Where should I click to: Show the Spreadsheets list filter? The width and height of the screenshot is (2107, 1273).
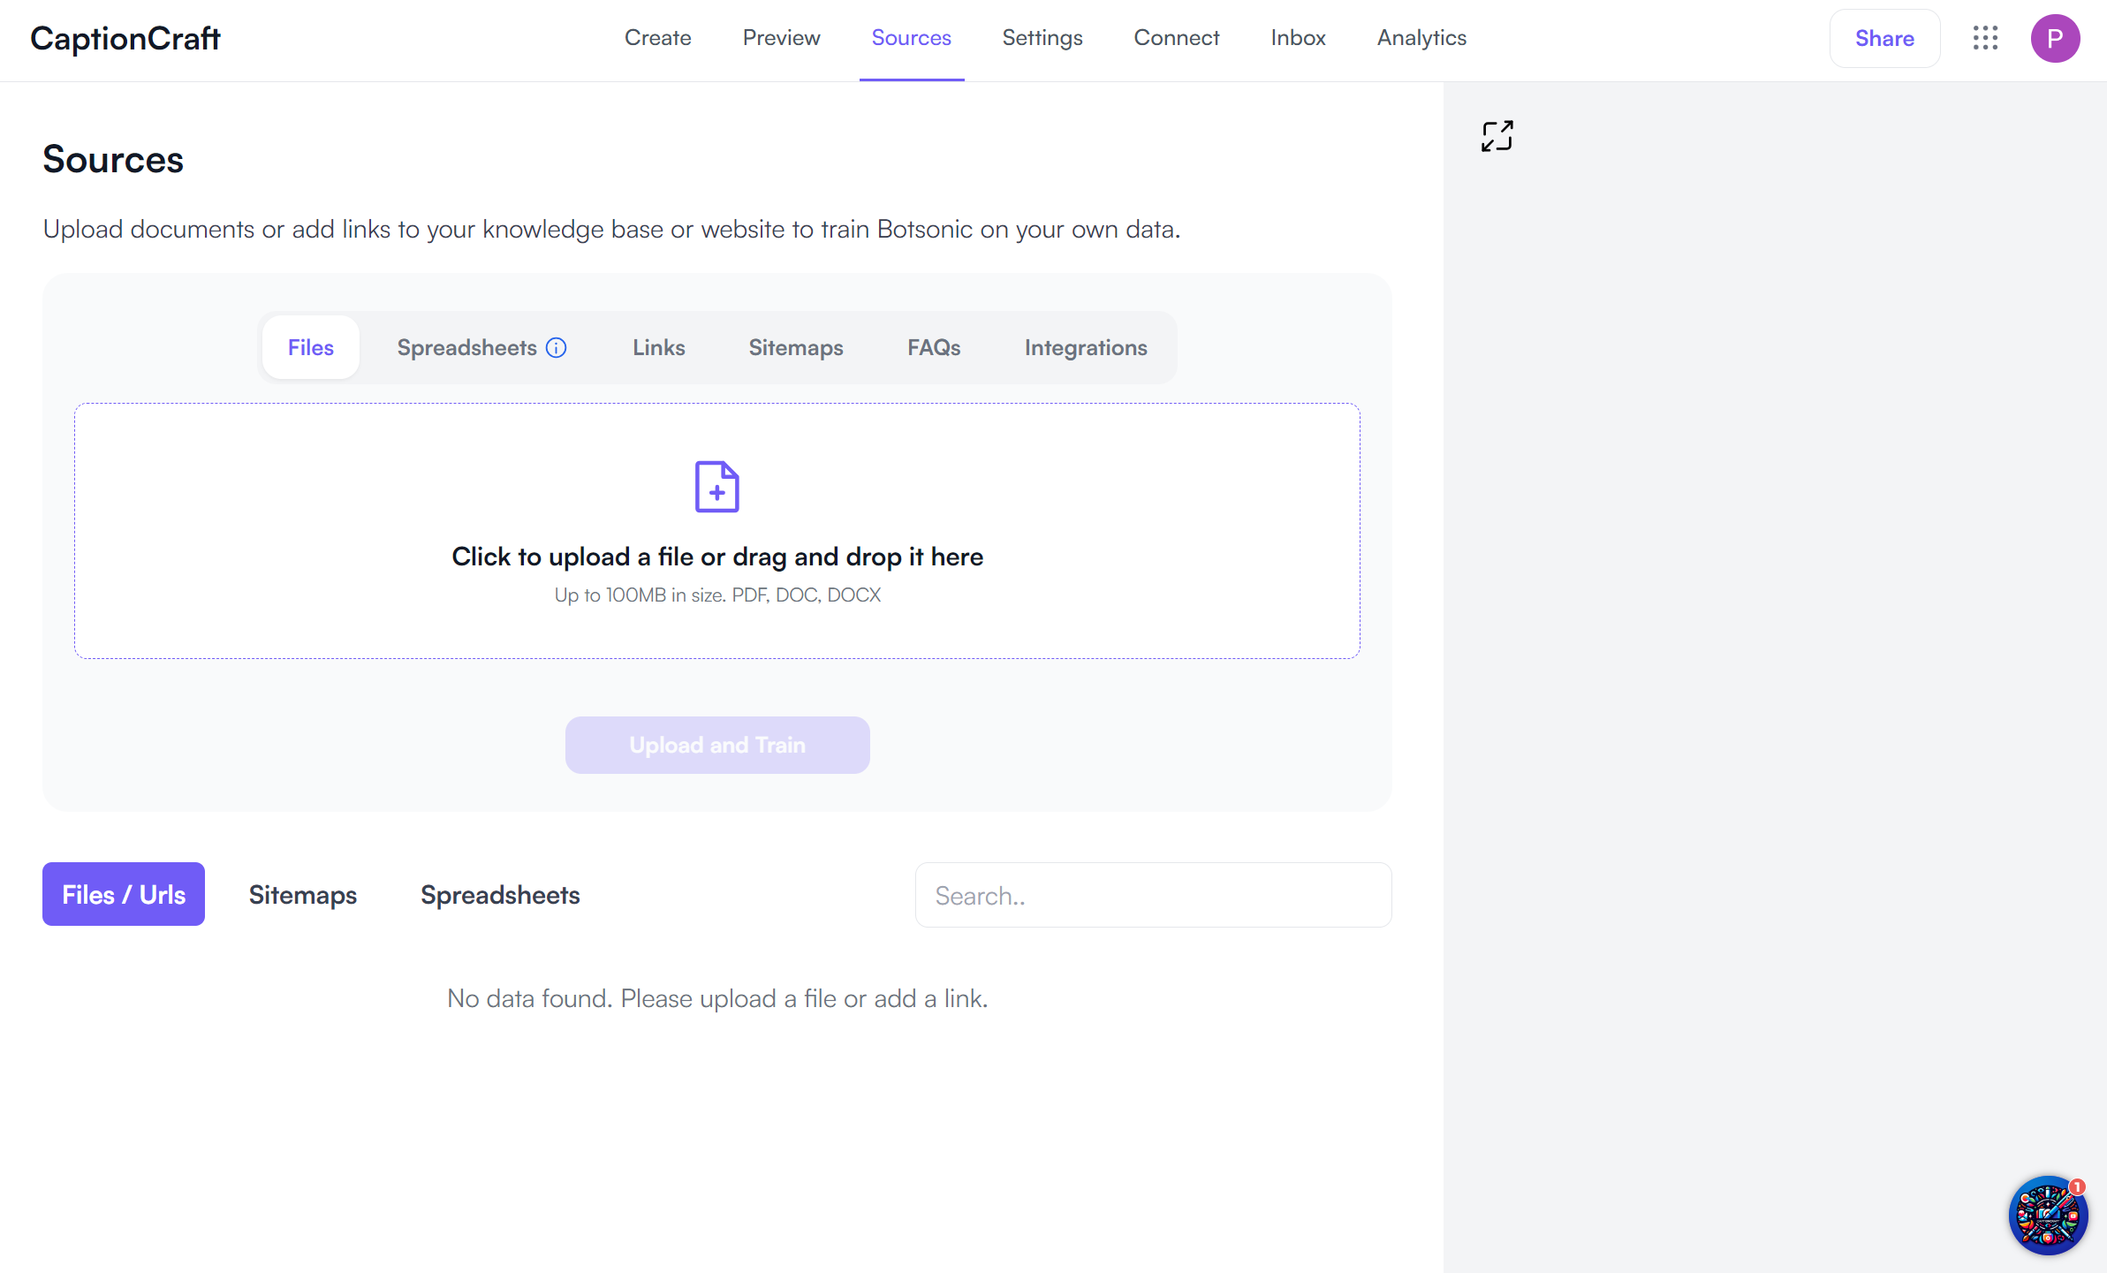pos(500,895)
